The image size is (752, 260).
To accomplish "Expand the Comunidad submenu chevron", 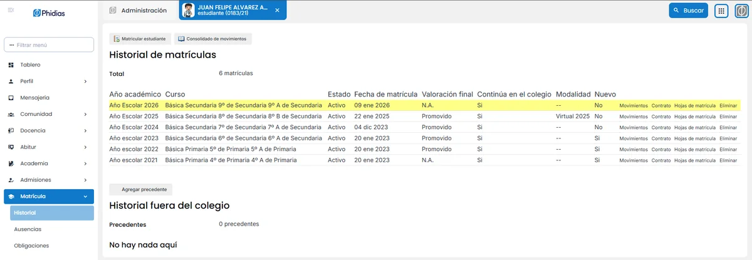I will click(85, 115).
